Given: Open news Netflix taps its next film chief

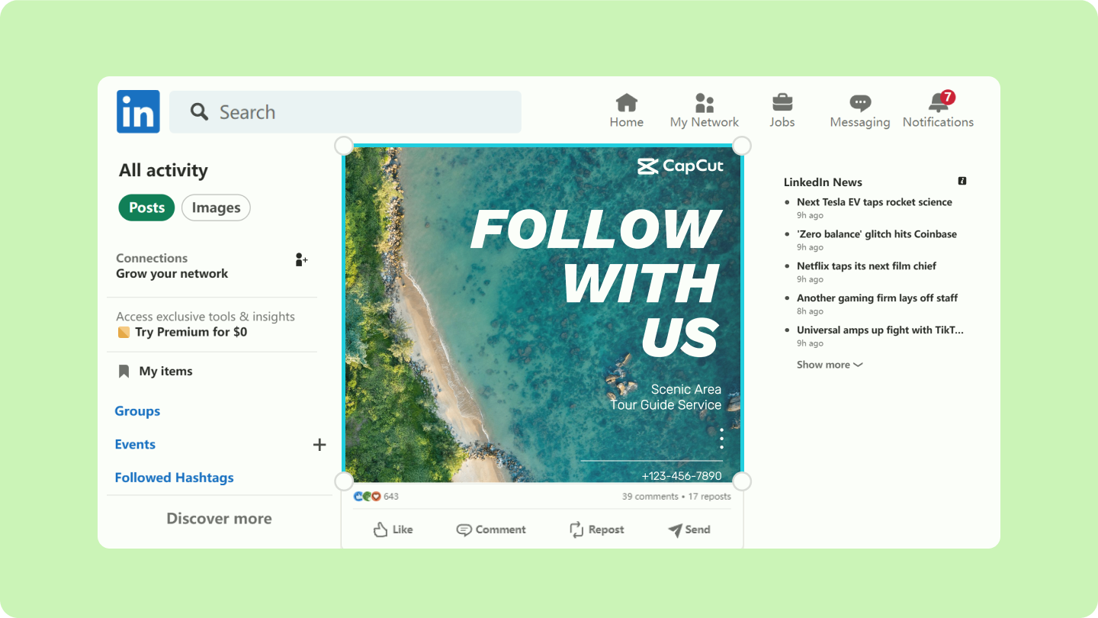Looking at the screenshot, I should click(x=866, y=266).
